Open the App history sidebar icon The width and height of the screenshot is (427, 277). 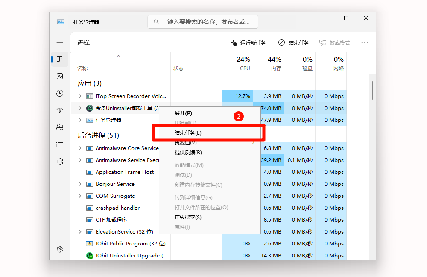click(x=60, y=93)
